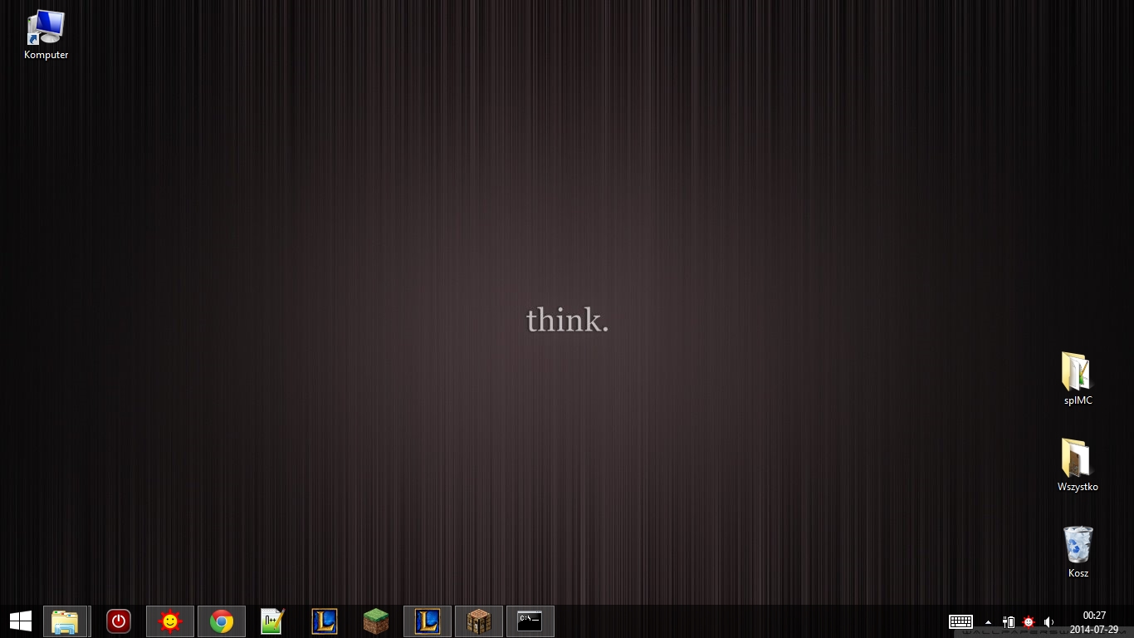Switch to the Command Prompt window

pyautogui.click(x=530, y=621)
